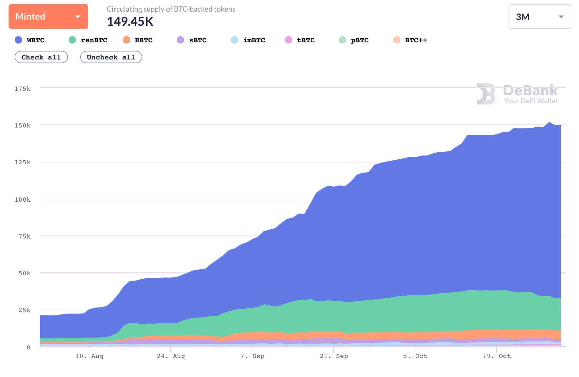Viewport: 579px width, 377px height.
Task: Click the 10. Aug axis label
Action: pos(89,356)
